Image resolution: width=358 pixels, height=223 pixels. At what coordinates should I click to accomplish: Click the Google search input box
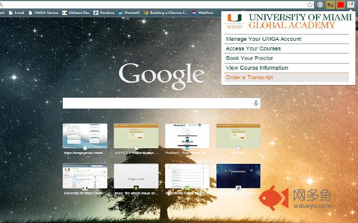pyautogui.click(x=162, y=103)
